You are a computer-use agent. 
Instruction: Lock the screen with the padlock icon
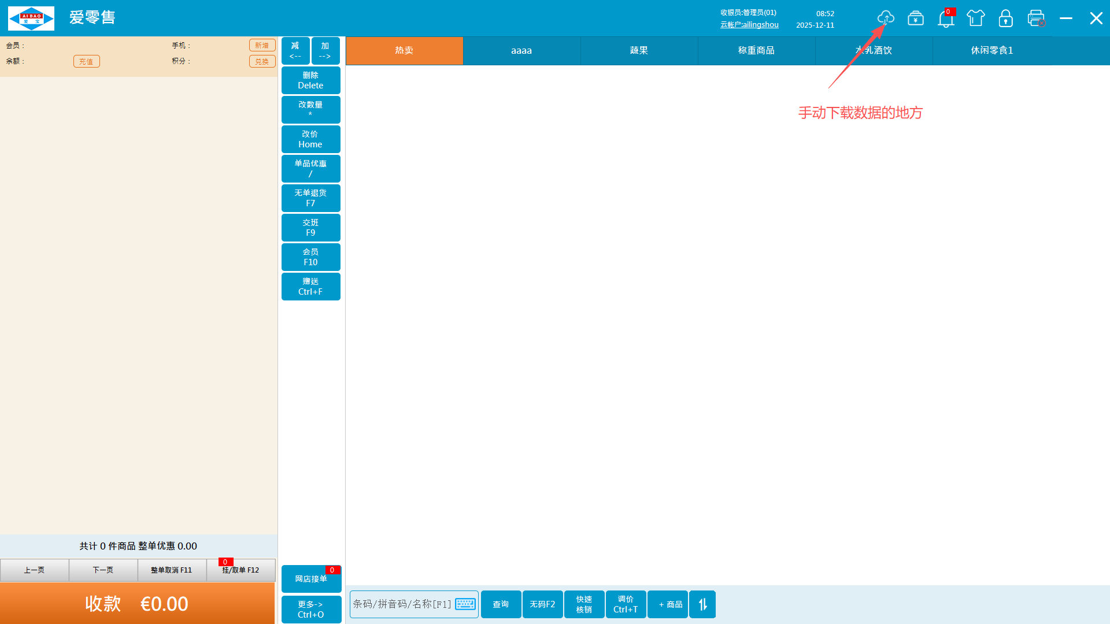pyautogui.click(x=1005, y=18)
